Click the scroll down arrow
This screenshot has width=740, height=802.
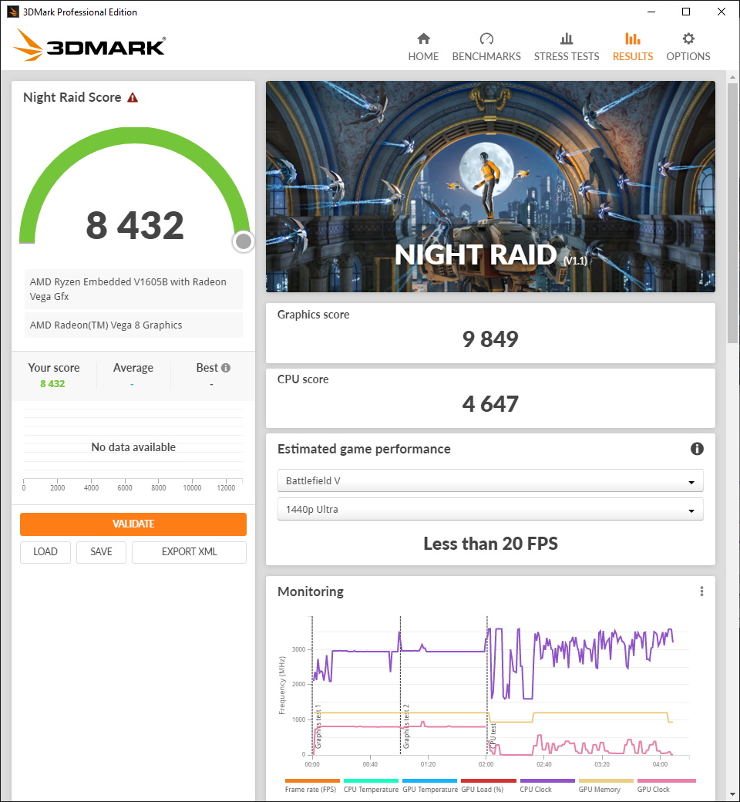(732, 795)
